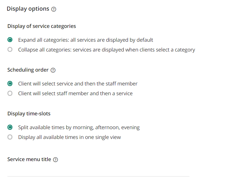Click the Service menu title input field
251x189 pixels.
pyautogui.click(x=98, y=172)
